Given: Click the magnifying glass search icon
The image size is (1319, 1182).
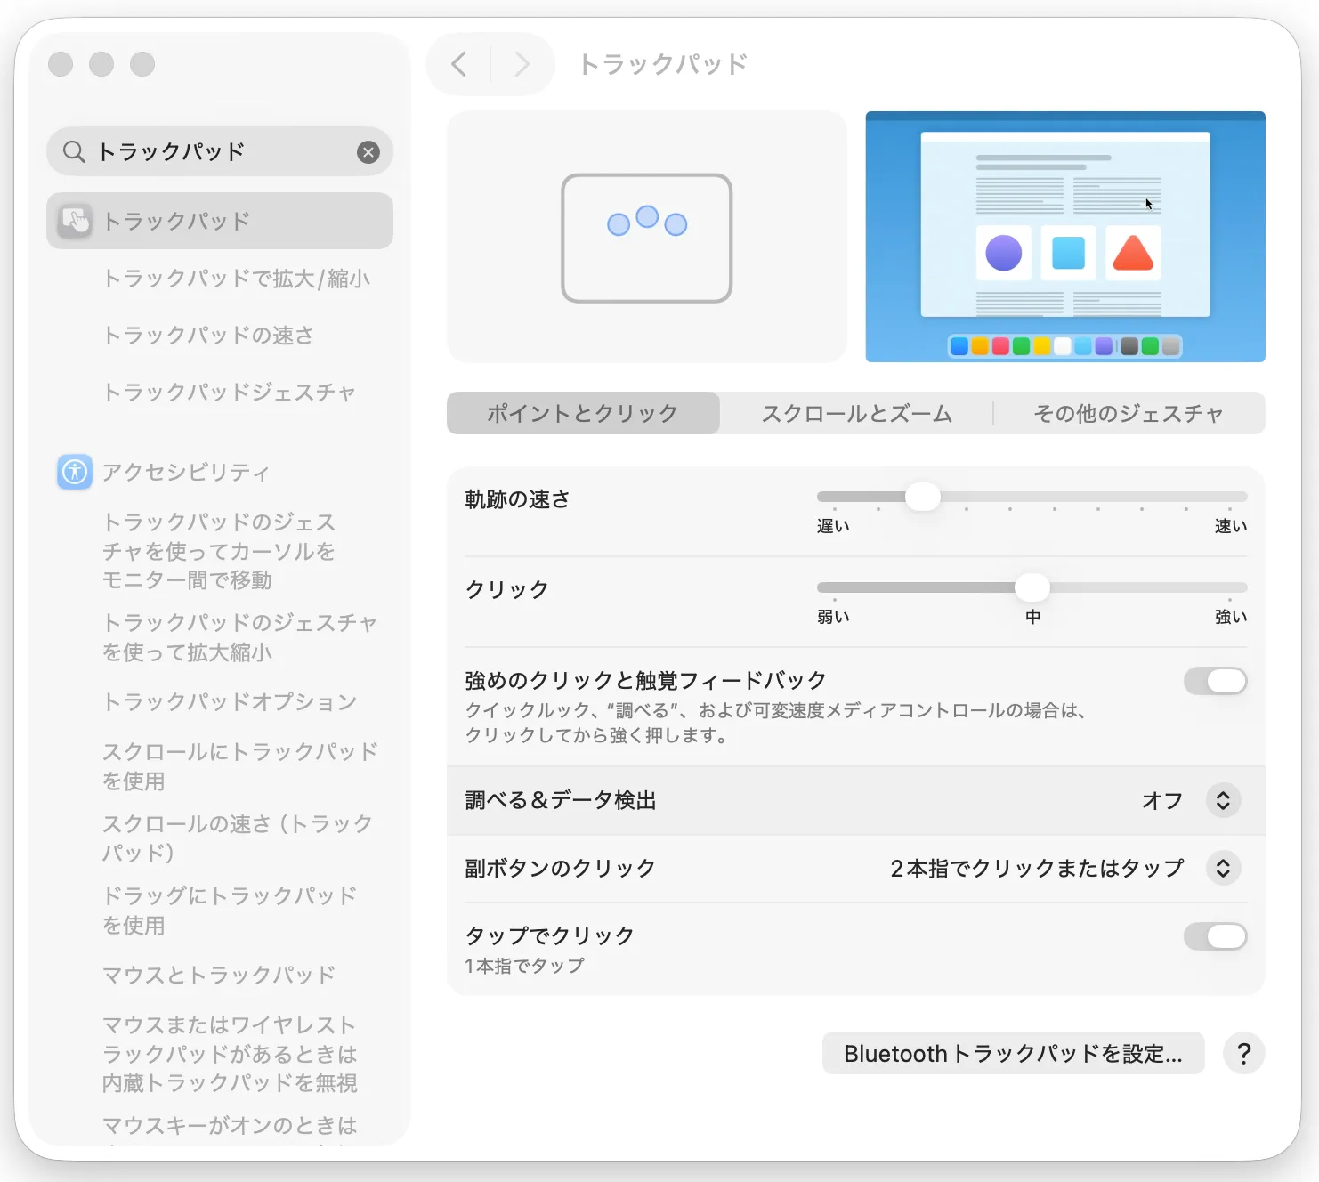Looking at the screenshot, I should point(73,151).
